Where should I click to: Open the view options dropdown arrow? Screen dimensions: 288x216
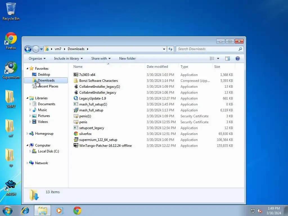218,58
